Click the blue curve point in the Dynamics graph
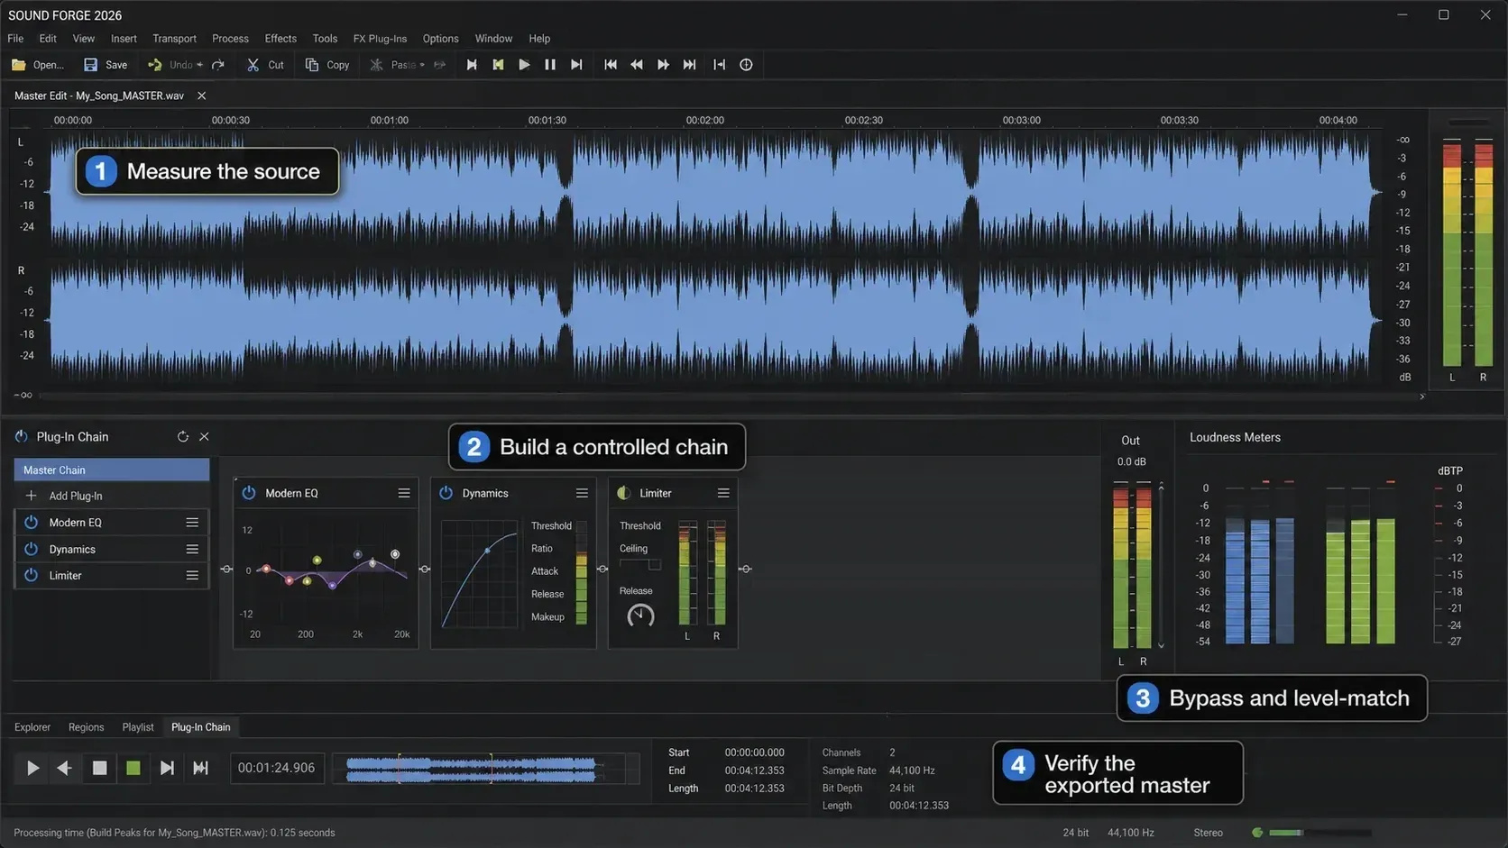 click(488, 550)
